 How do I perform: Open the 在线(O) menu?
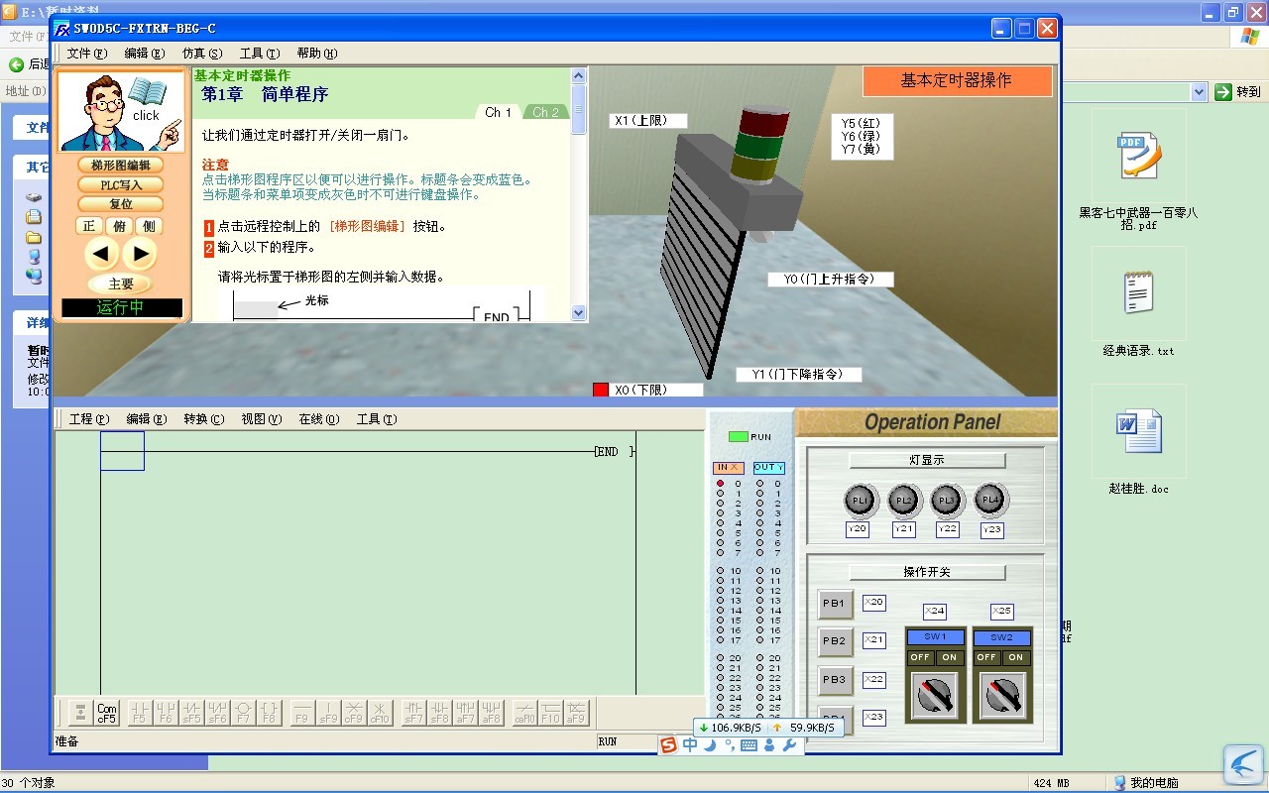coord(318,419)
